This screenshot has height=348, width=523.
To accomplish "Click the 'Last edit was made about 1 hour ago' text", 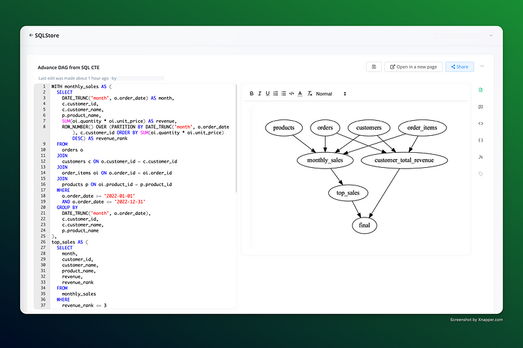I will 74,78.
